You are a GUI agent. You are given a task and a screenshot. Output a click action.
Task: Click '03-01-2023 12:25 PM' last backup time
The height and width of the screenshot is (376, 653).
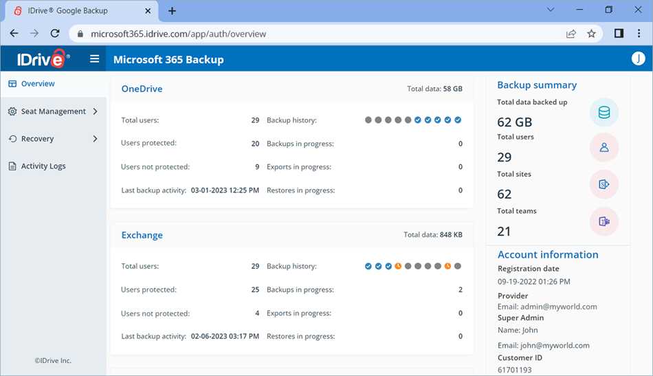click(225, 190)
